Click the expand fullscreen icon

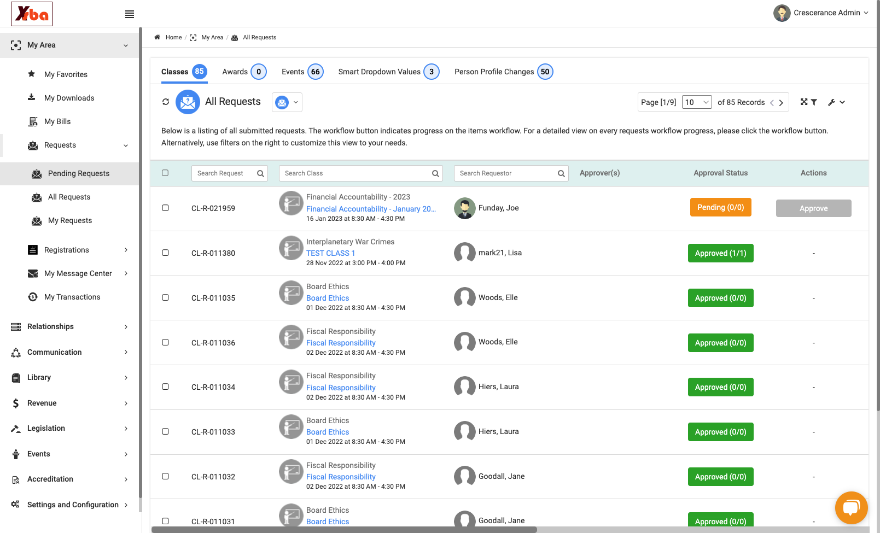(x=804, y=102)
